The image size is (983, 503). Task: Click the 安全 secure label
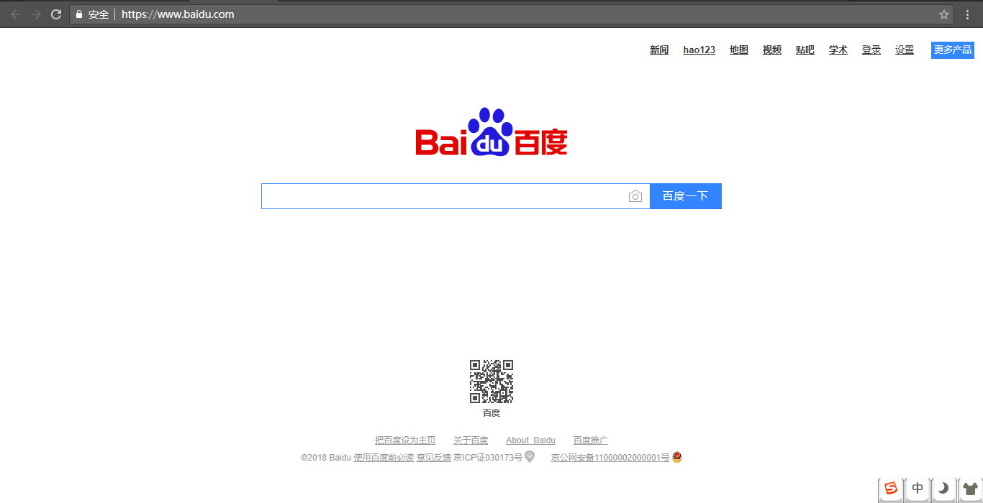point(99,14)
